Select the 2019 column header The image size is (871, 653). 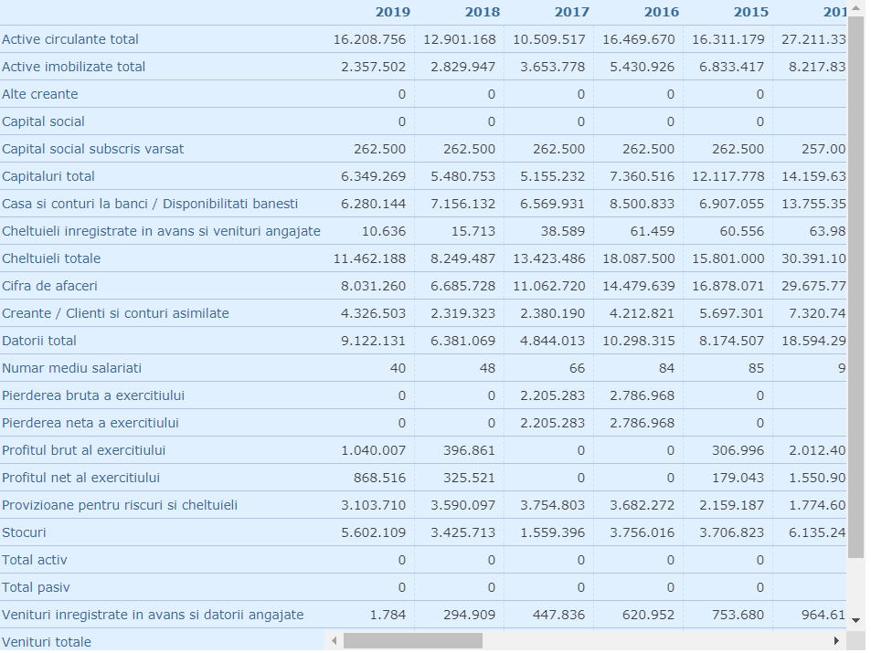(393, 12)
